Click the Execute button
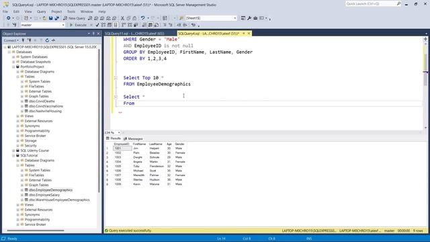This screenshot has width=430, height=242. 78,25
